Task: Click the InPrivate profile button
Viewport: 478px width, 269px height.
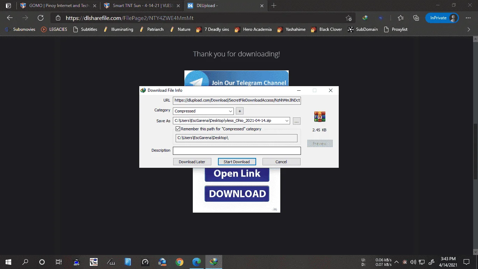Action: point(442,18)
